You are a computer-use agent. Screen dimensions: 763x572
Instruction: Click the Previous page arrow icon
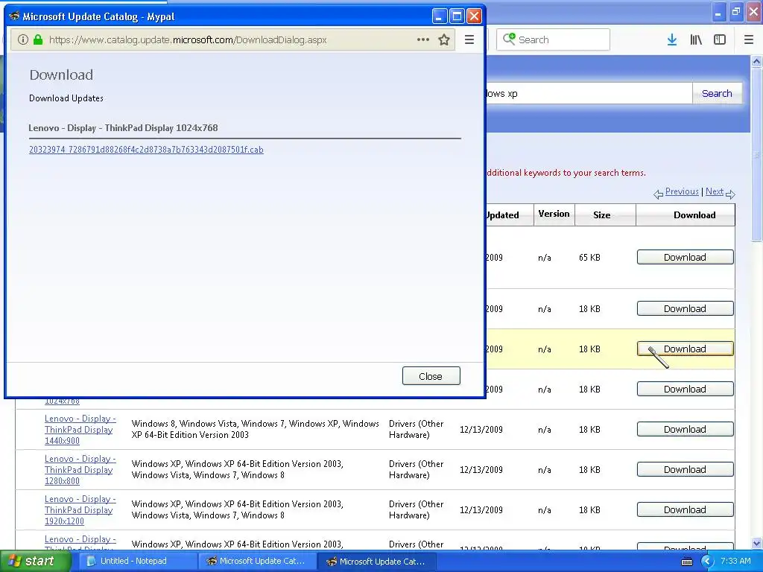659,194
